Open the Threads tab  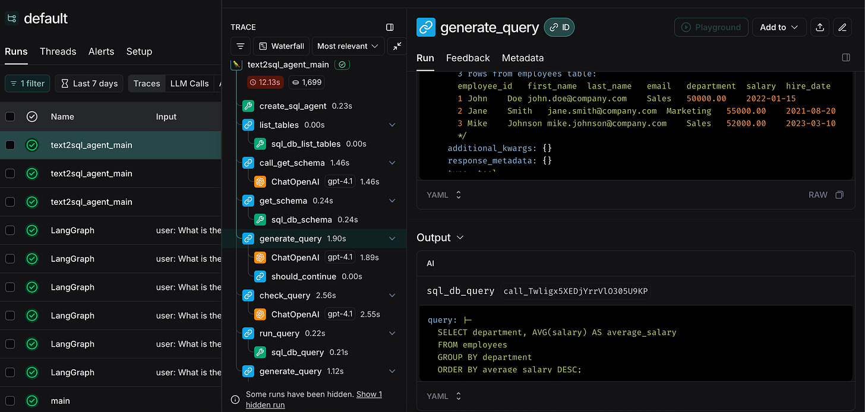point(58,52)
